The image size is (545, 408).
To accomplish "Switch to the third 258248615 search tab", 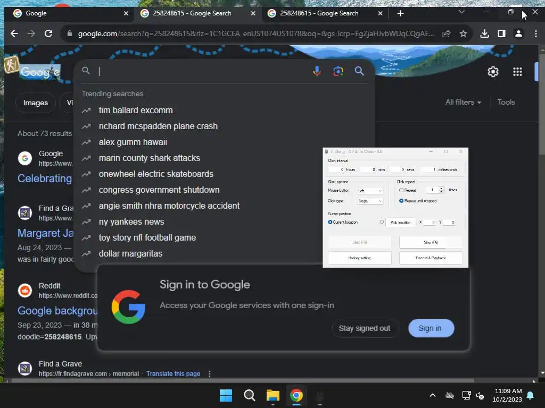I will pyautogui.click(x=324, y=13).
